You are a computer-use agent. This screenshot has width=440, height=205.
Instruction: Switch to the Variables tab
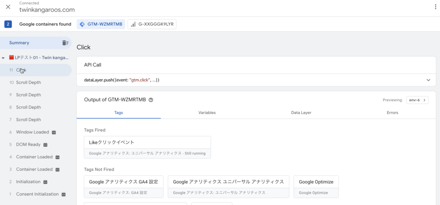[207, 113]
